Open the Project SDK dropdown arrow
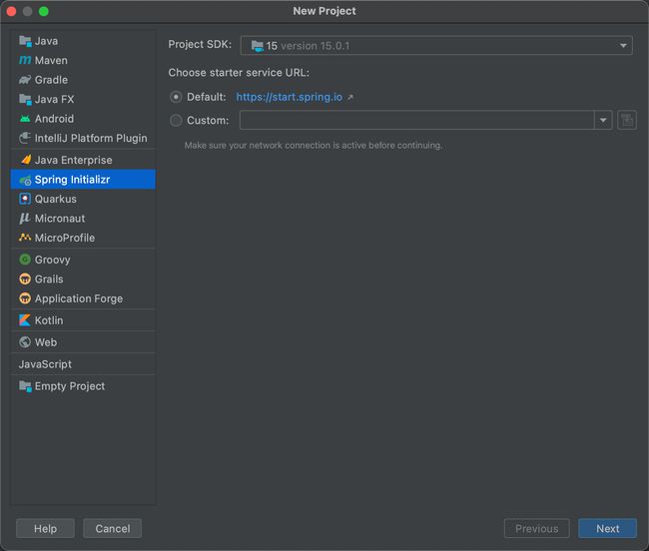This screenshot has height=551, width=649. coord(623,46)
